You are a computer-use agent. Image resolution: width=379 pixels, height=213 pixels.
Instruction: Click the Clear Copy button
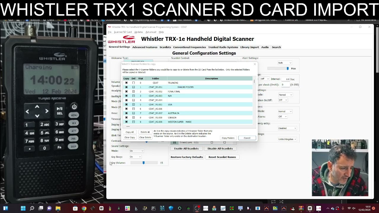pos(130,137)
